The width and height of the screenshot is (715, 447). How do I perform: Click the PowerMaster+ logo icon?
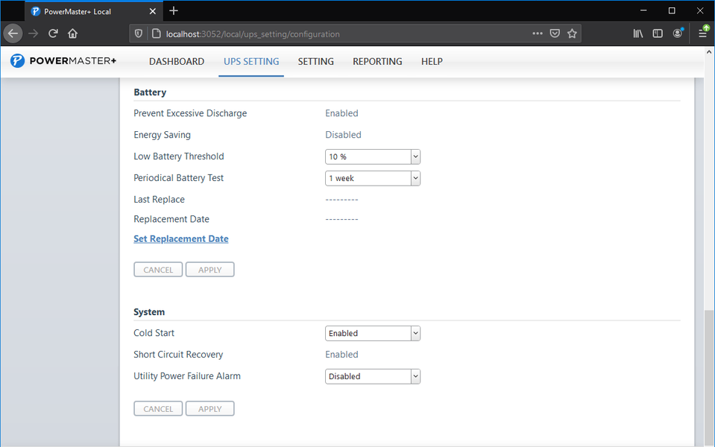pos(17,61)
